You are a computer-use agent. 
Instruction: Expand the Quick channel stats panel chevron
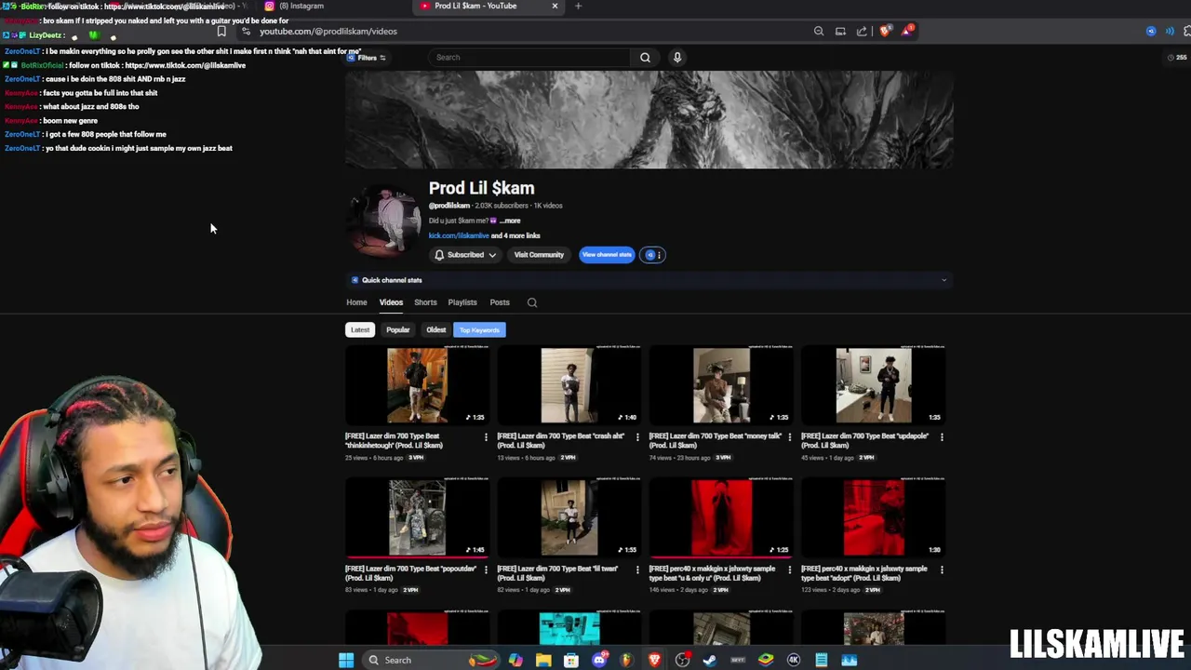[943, 280]
